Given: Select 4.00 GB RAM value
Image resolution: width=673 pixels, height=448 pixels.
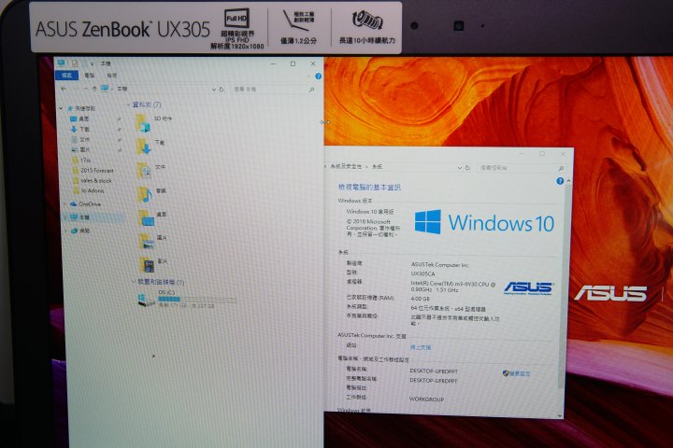Looking at the screenshot, I should [421, 299].
